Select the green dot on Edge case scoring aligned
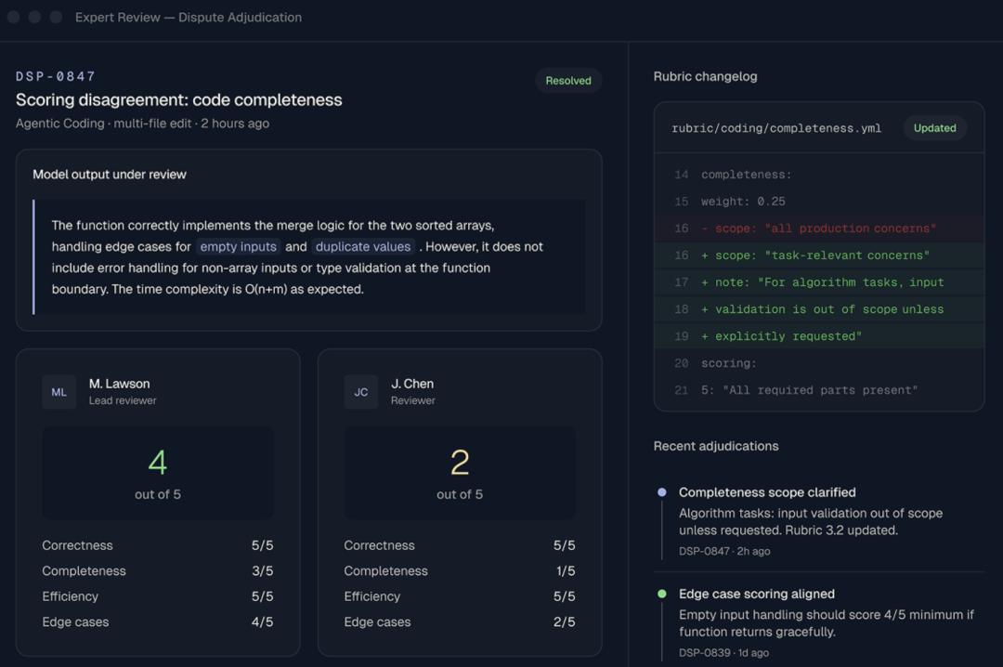This screenshot has height=667, width=1003. [x=662, y=594]
